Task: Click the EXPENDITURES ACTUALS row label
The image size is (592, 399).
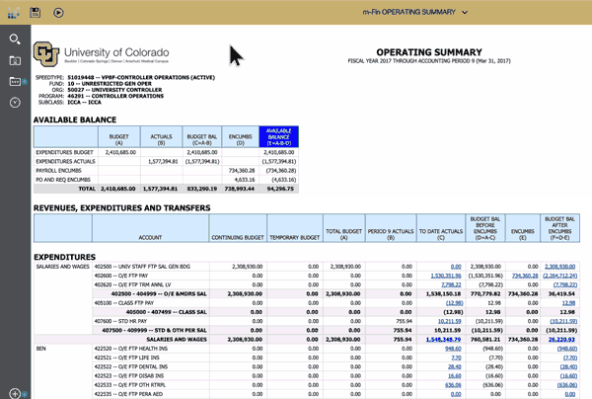Action: coord(65,162)
